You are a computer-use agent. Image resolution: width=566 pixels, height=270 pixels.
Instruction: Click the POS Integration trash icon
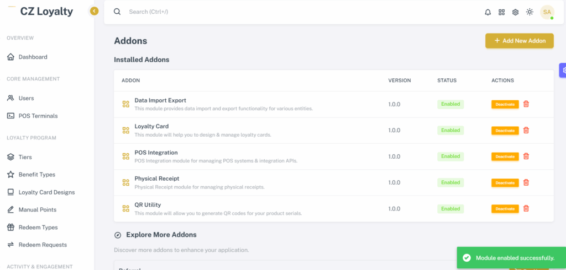[x=526, y=156]
